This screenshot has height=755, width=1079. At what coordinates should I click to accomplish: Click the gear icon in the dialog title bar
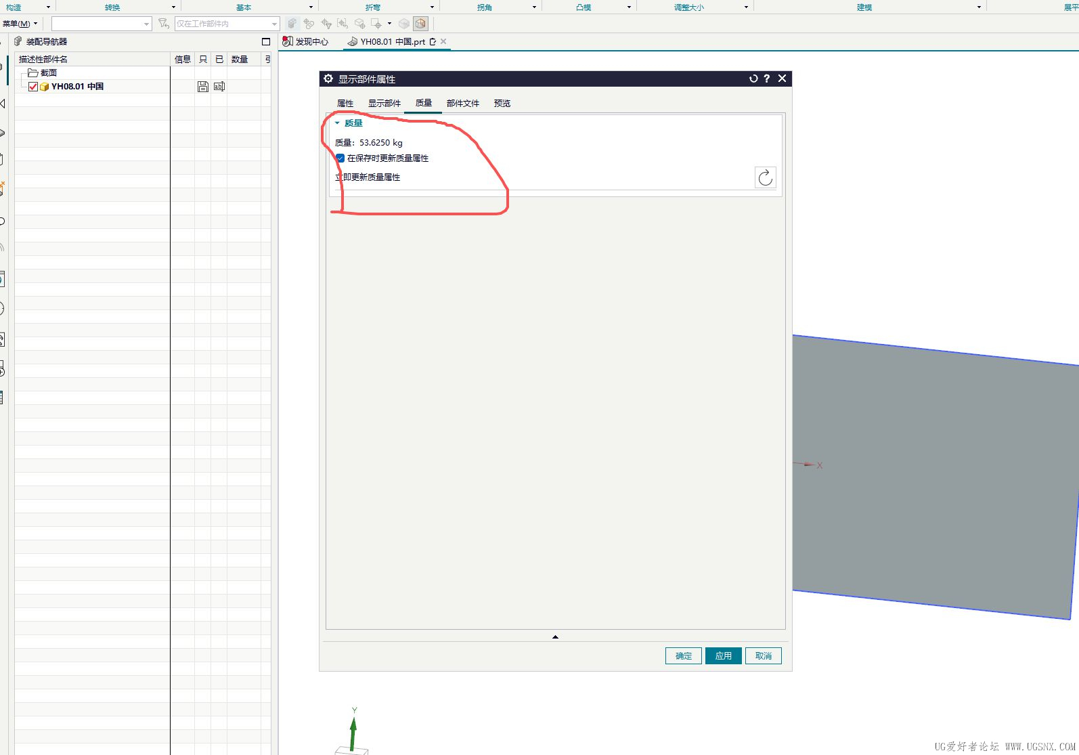coord(328,79)
